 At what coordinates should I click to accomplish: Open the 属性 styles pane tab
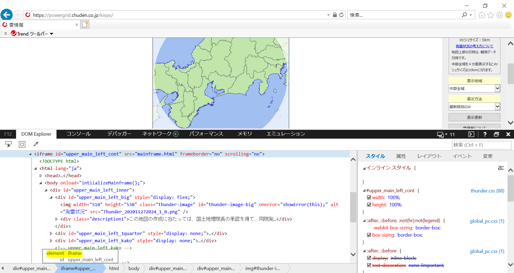point(401,156)
